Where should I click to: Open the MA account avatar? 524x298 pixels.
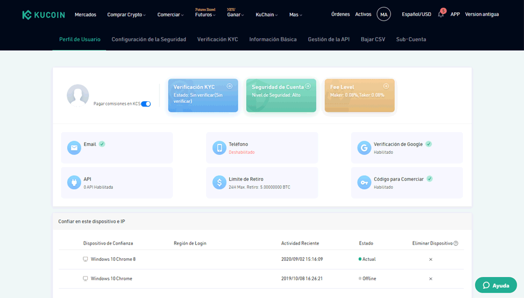pos(384,15)
